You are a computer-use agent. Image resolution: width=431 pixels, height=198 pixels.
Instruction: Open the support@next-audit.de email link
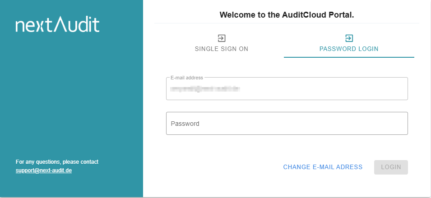point(44,170)
